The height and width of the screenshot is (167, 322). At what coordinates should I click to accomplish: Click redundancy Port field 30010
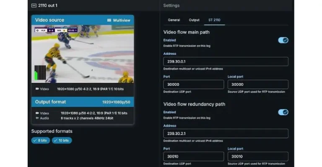[194, 157]
